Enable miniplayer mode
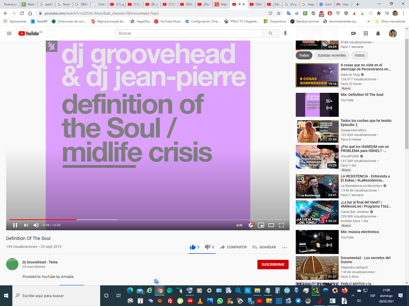The height and width of the screenshot is (306, 409). (x=261, y=225)
